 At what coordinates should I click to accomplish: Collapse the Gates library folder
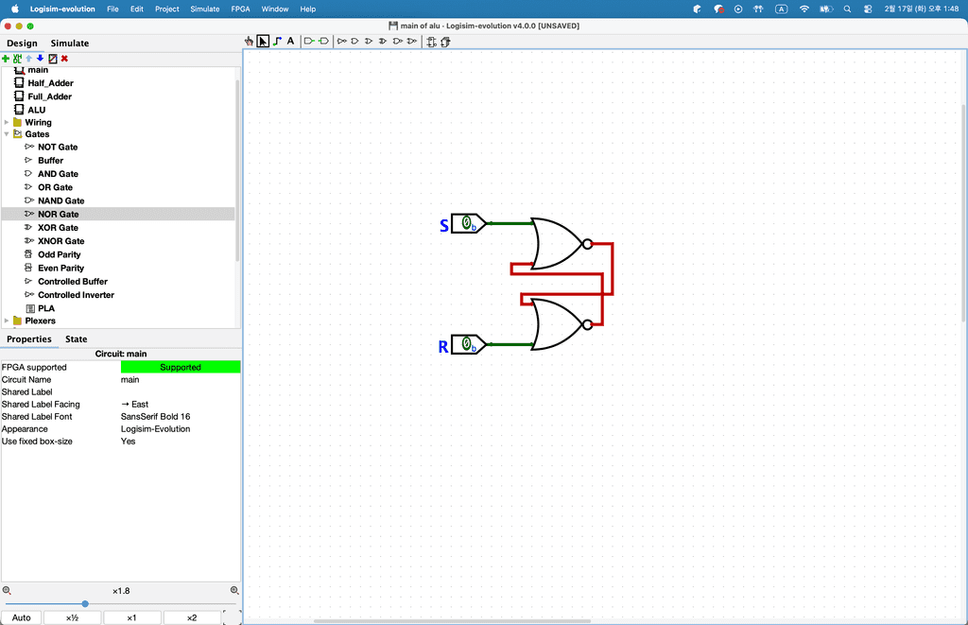coord(7,134)
